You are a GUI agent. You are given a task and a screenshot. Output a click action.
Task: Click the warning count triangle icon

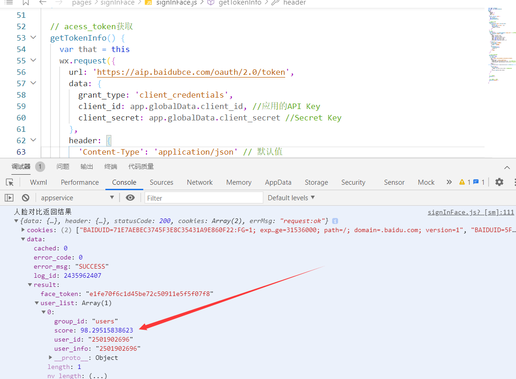(x=462, y=182)
